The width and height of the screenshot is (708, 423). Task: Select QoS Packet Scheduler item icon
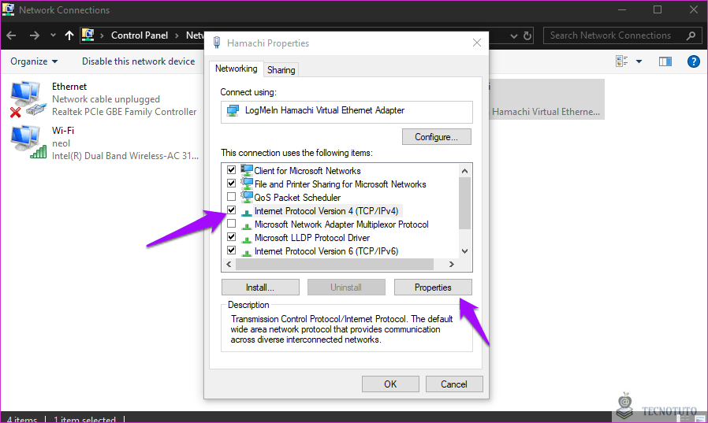coord(247,197)
